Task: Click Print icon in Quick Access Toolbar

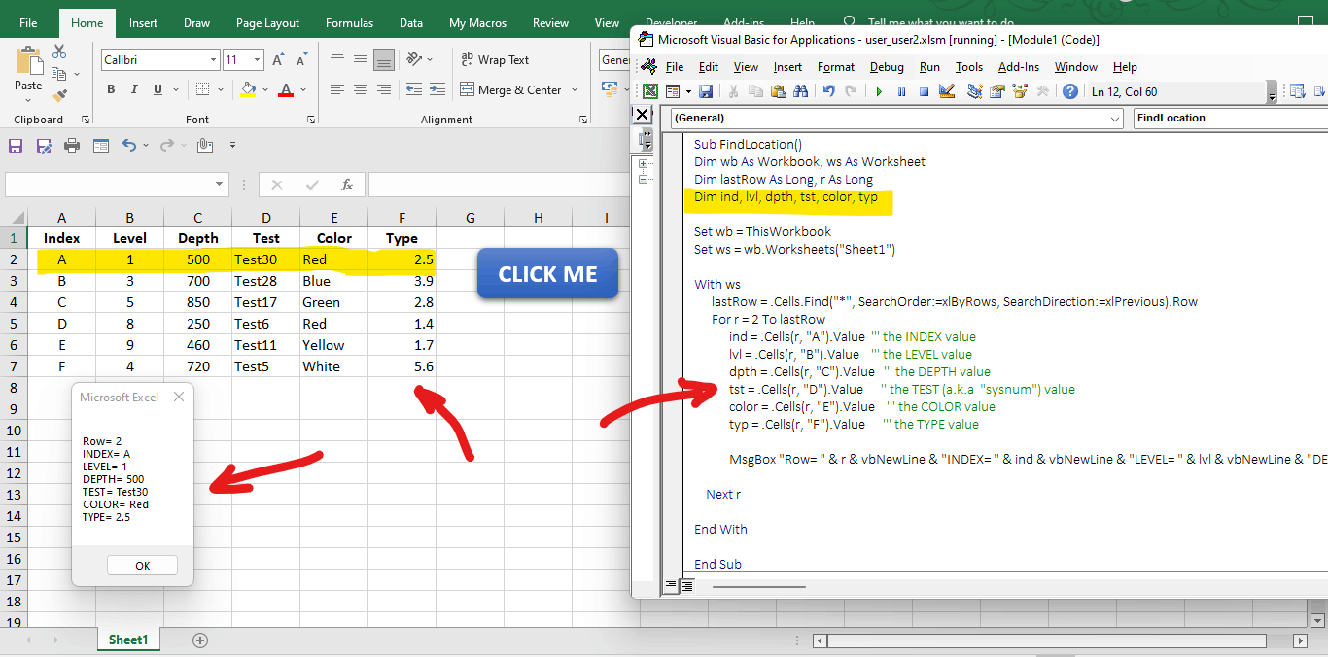Action: click(72, 146)
